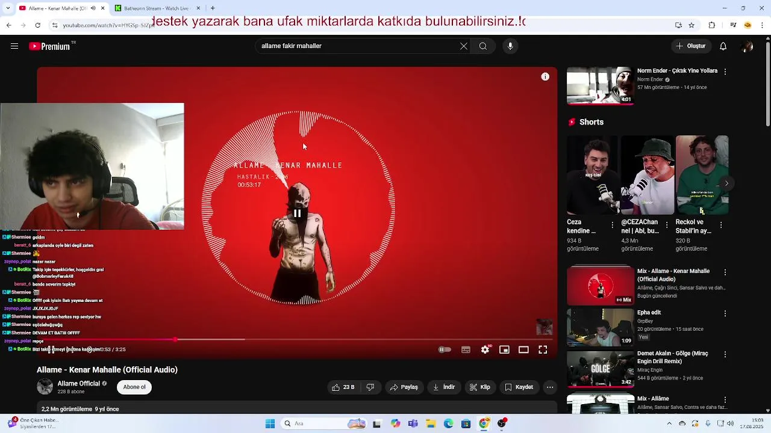Open Demet Akalın Gölge remix thumbnail
Viewport: 771px width, 433px height.
[601, 368]
